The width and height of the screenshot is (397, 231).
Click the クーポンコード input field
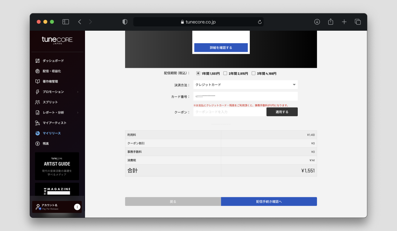230,112
